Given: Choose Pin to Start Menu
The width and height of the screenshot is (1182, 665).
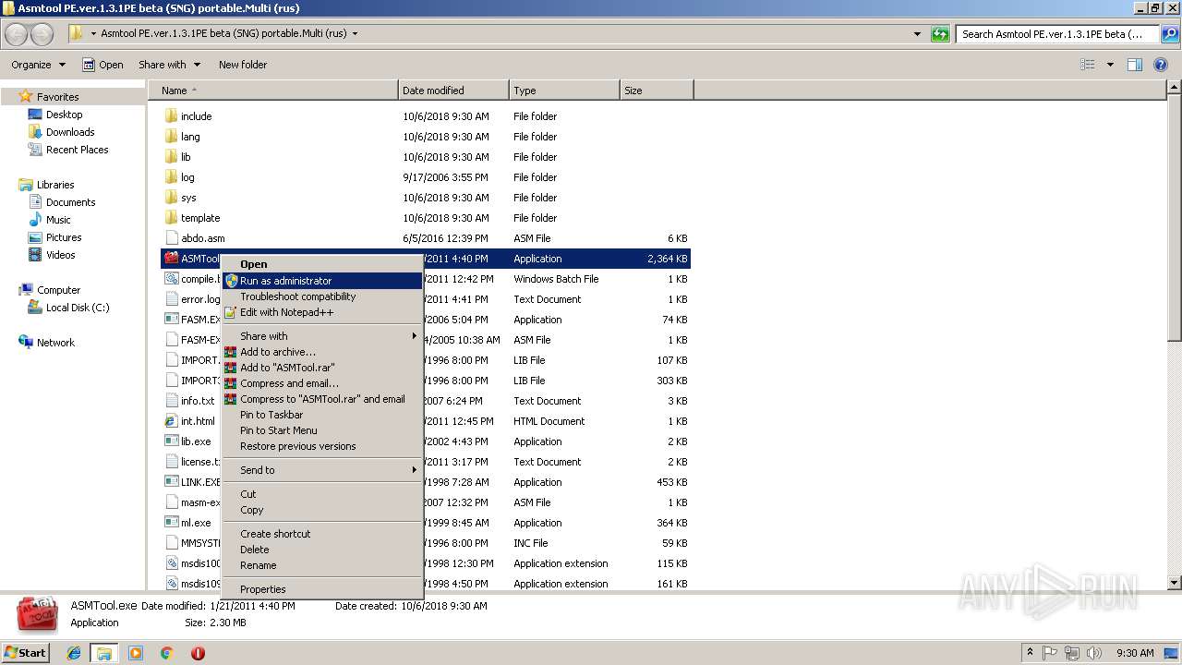Looking at the screenshot, I should pos(322,430).
